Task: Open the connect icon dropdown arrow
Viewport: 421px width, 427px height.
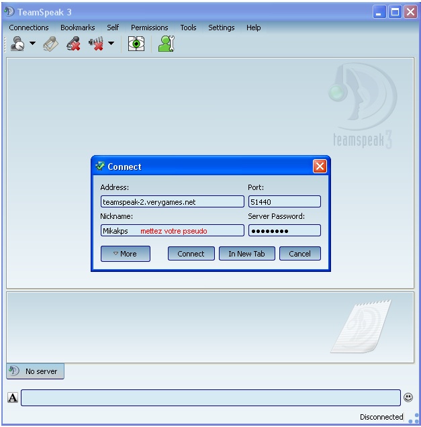Action: pos(33,43)
